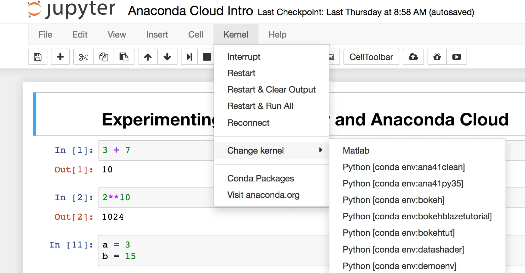Click the stop kernel square icon

(207, 57)
